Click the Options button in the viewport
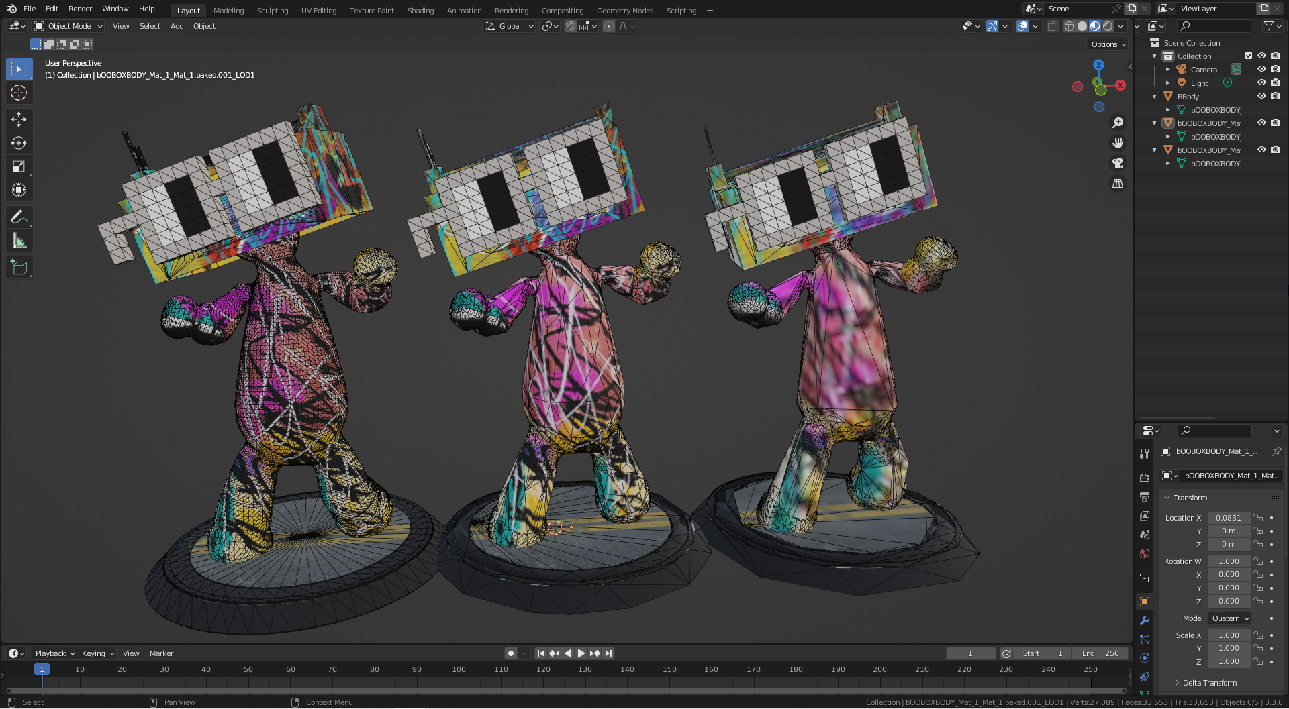Viewport: 1289px width, 709px height. pos(1107,44)
